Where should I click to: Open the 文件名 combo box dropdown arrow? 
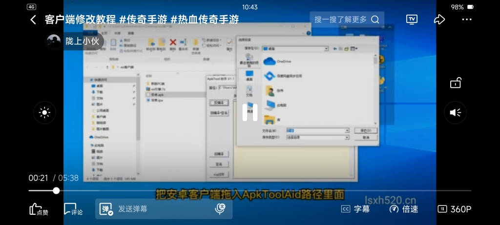pos(347,131)
